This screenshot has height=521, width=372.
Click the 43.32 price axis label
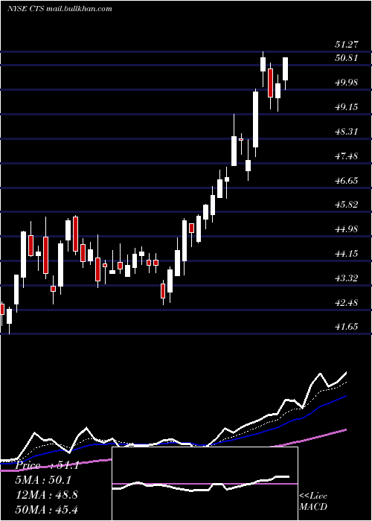347,278
